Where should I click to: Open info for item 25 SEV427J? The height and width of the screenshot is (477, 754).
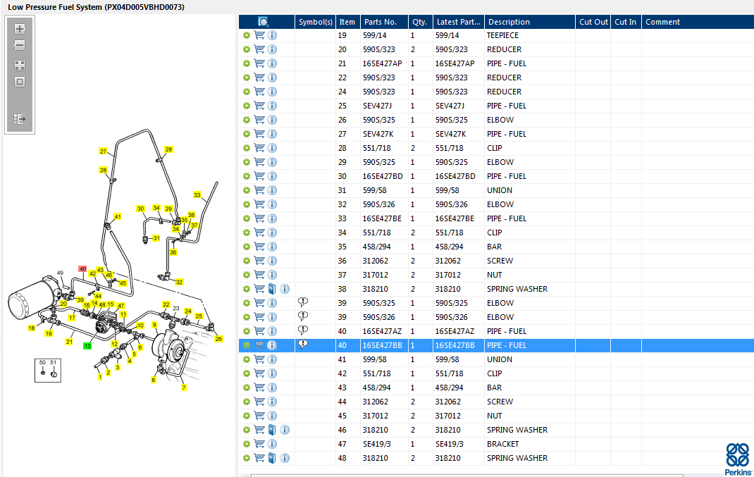pos(272,106)
